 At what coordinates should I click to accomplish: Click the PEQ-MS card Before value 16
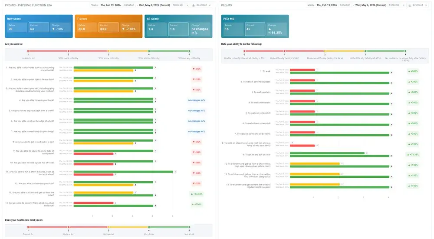[227, 29]
